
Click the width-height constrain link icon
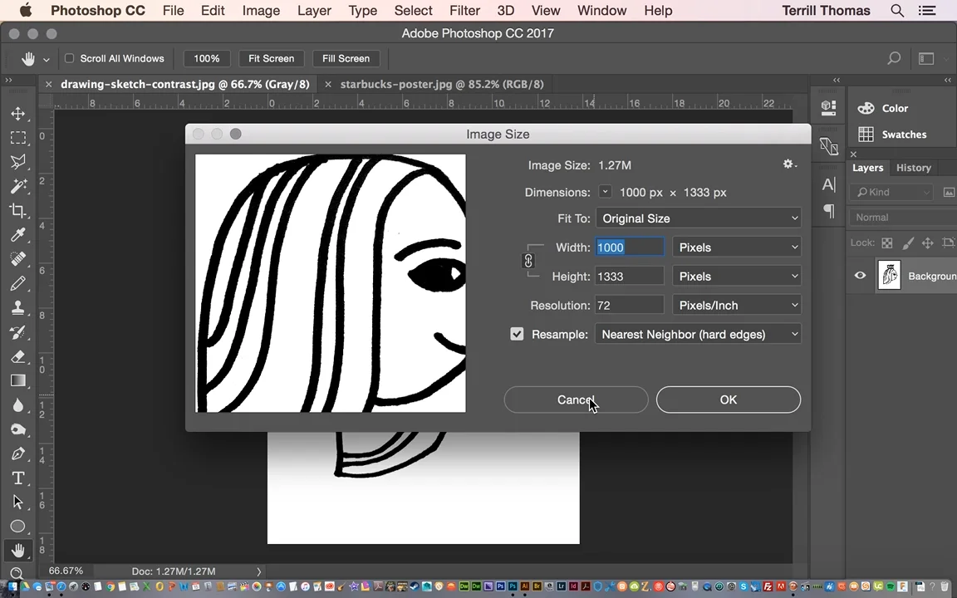pyautogui.click(x=528, y=262)
